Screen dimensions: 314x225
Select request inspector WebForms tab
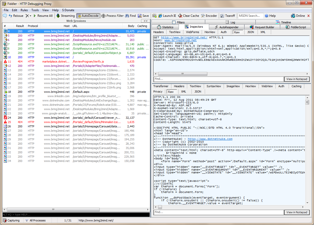pos(193,32)
